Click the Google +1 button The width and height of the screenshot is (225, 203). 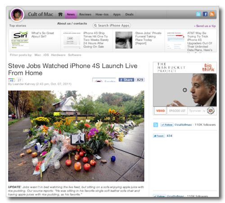(x=12, y=80)
